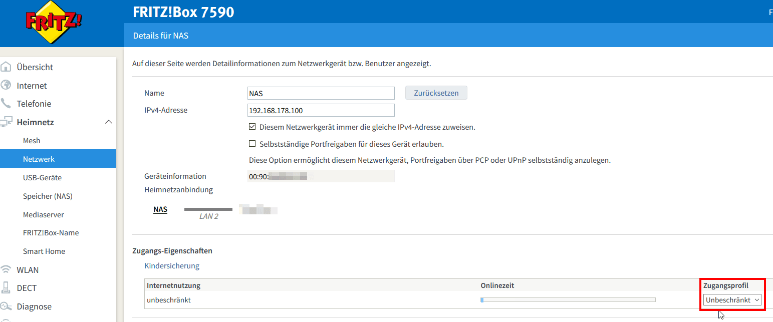Click the Übersicht house icon
The width and height of the screenshot is (773, 322).
click(6, 67)
